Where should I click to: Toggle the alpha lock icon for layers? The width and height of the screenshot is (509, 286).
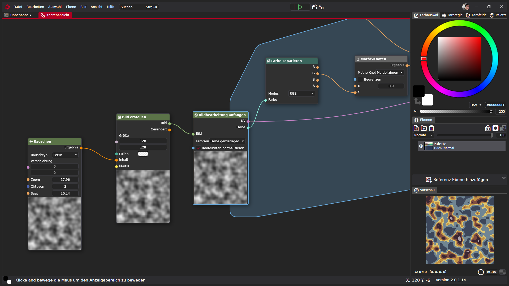[488, 128]
